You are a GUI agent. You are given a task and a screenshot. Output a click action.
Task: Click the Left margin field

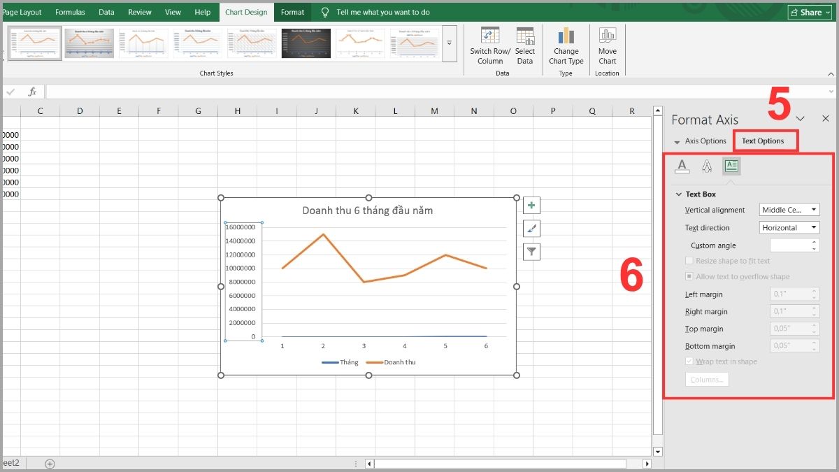click(x=794, y=294)
